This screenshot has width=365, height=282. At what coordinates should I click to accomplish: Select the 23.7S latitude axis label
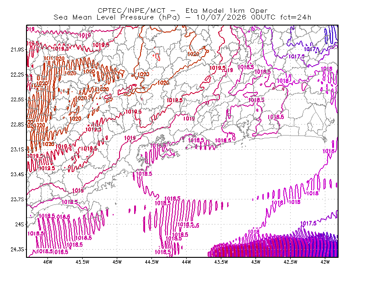point(17,199)
